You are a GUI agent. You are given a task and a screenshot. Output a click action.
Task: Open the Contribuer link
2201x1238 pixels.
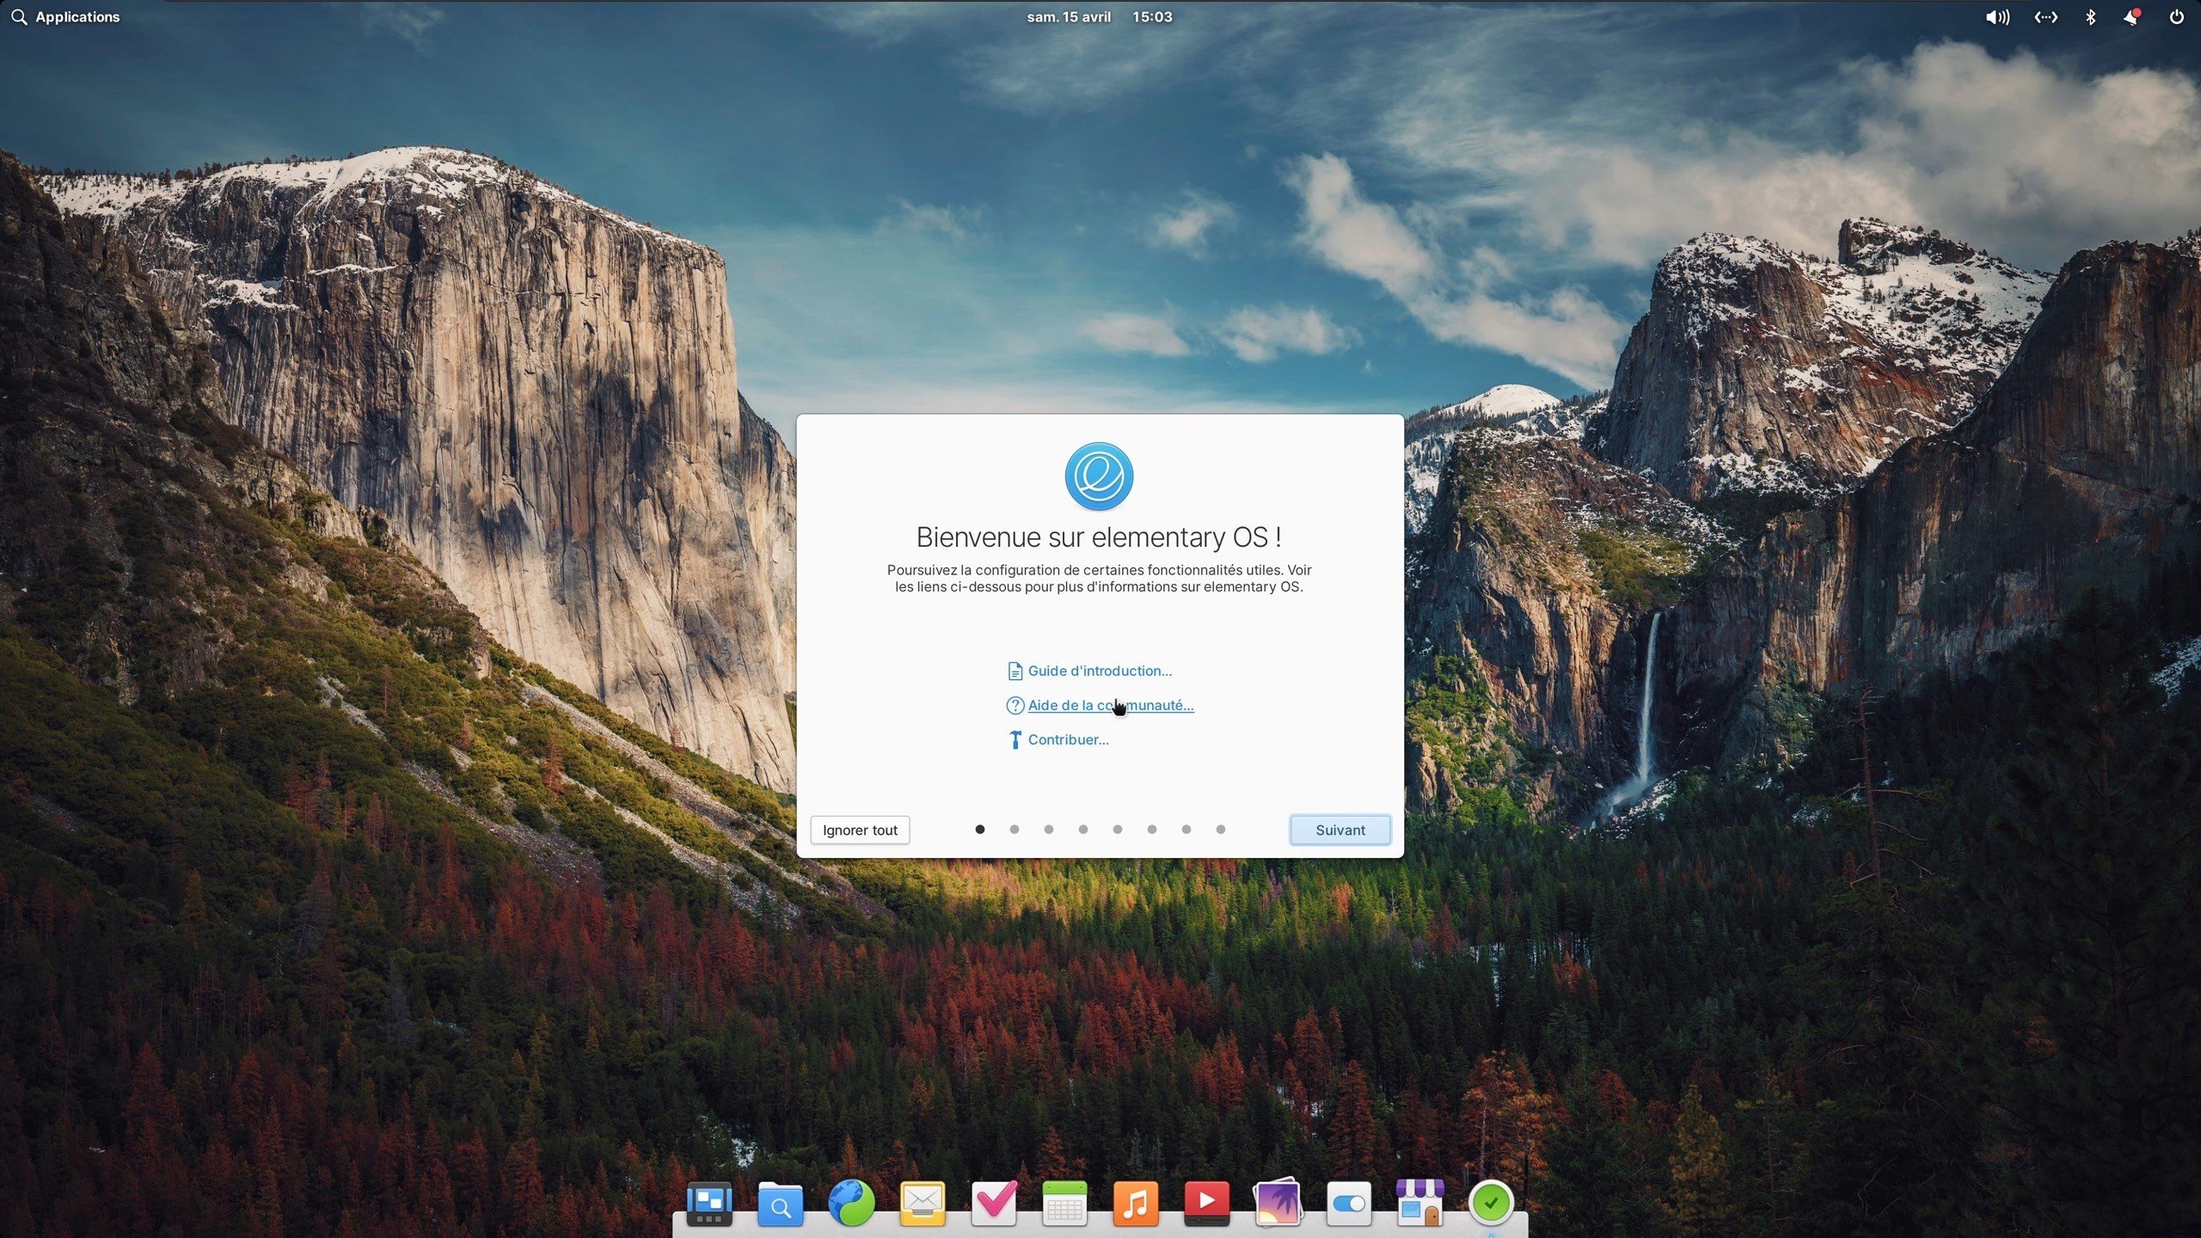(x=1068, y=739)
